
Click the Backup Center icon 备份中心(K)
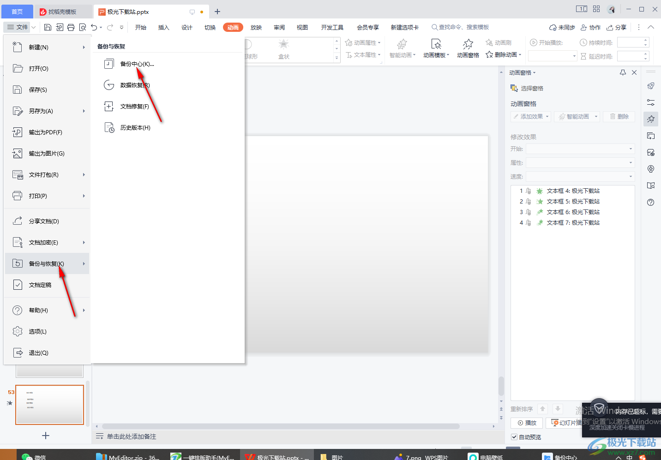click(109, 64)
